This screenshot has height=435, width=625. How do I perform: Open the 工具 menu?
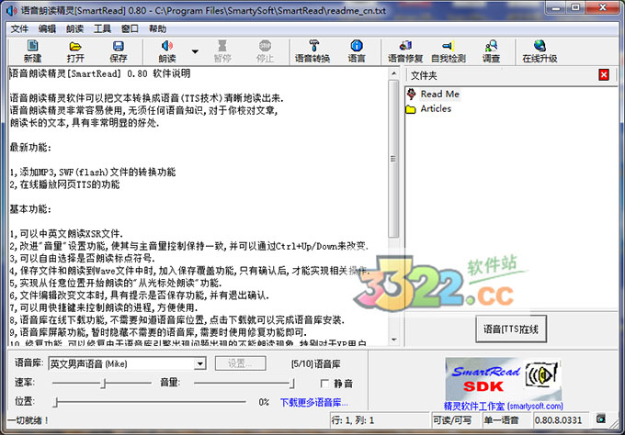(x=102, y=28)
